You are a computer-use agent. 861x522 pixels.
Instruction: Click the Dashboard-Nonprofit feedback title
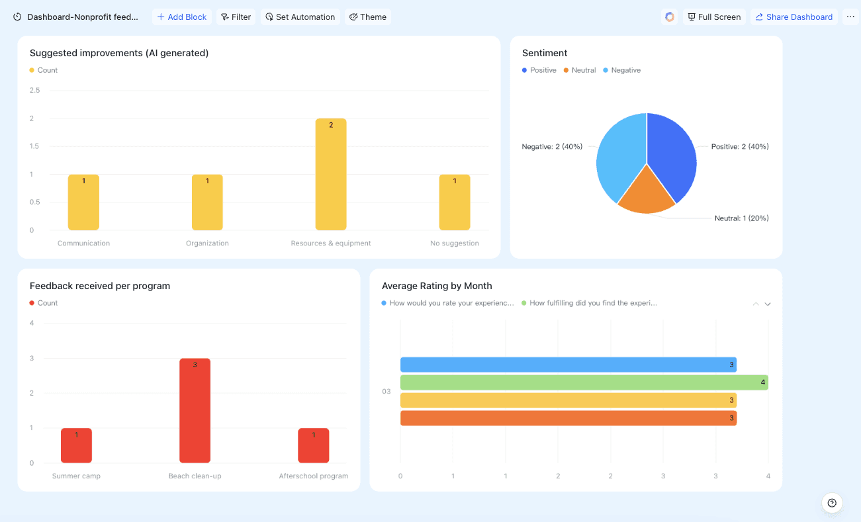tap(83, 17)
